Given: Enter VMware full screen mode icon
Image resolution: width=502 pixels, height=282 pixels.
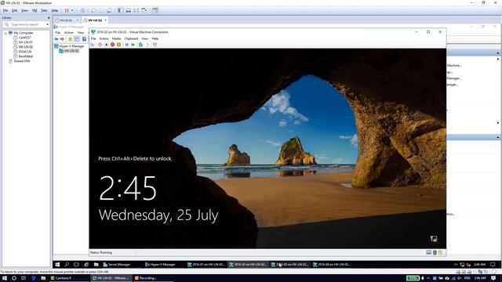Looking at the screenshot, I should (136, 10).
